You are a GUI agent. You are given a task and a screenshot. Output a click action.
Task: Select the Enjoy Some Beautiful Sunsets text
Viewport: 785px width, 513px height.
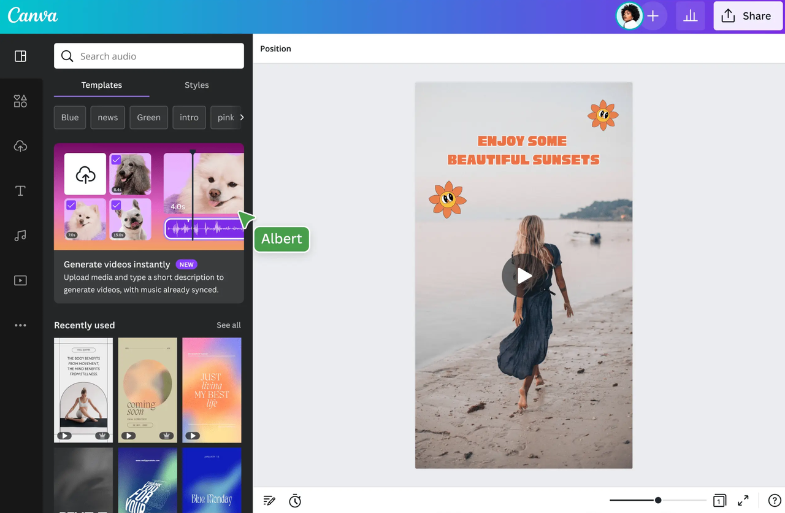click(524, 150)
